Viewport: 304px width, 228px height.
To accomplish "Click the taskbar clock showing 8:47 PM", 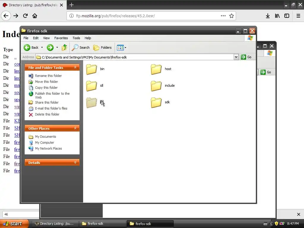I will 293,224.
